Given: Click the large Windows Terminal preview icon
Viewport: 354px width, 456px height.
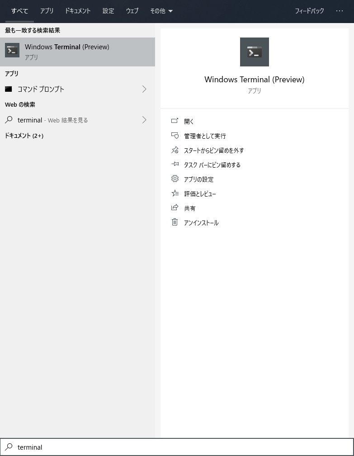Looking at the screenshot, I should point(254,52).
